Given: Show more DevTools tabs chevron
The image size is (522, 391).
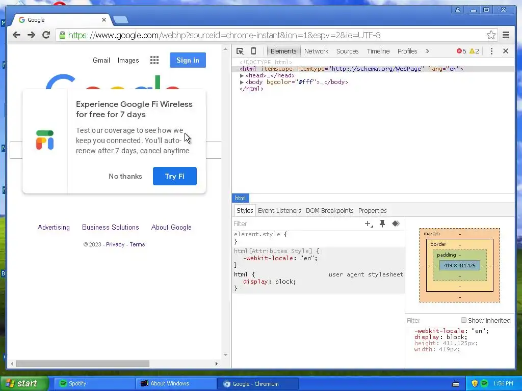Looking at the screenshot, I should point(428,51).
